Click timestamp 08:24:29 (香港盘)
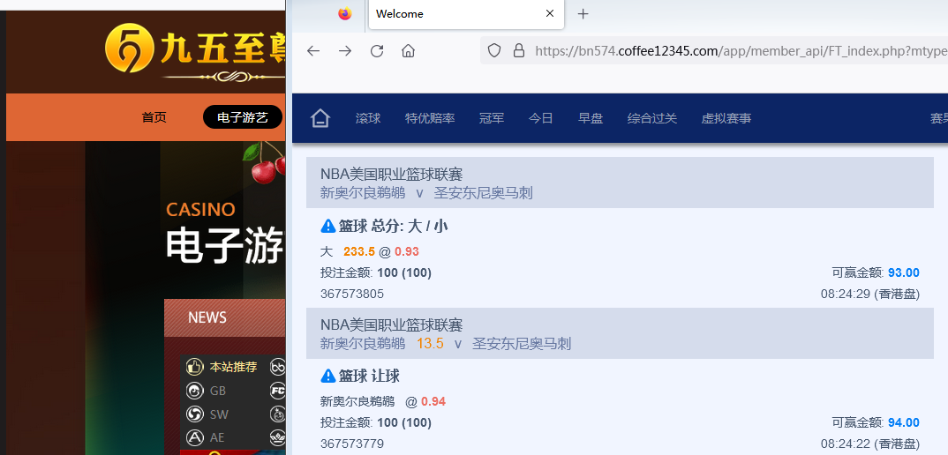 point(870,295)
